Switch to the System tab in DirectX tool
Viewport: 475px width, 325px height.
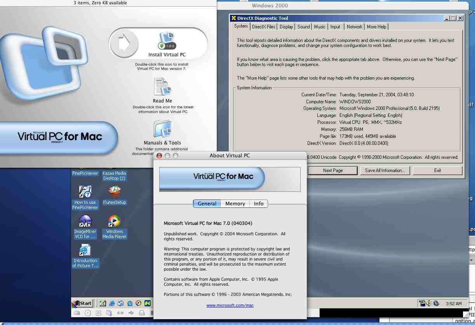click(x=241, y=26)
